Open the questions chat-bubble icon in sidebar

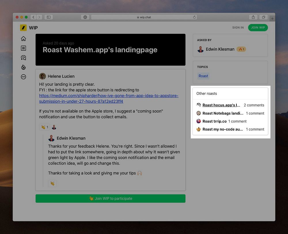(x=23, y=58)
